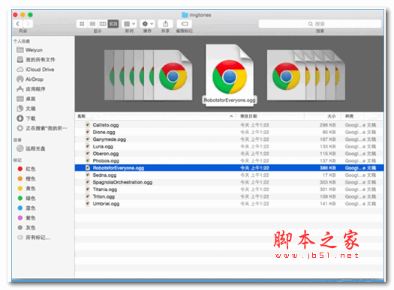This screenshot has height=290, width=394.
Task: Select file Umbriel.ogg
Action: (229, 204)
